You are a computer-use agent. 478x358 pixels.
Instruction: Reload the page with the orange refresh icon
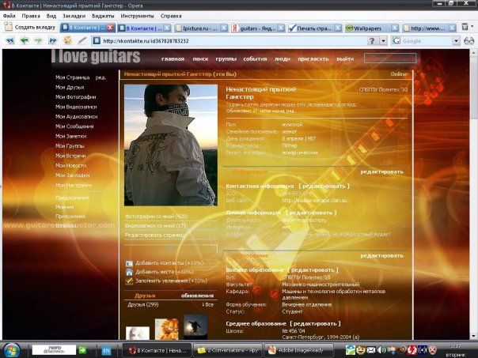[x=67, y=40]
